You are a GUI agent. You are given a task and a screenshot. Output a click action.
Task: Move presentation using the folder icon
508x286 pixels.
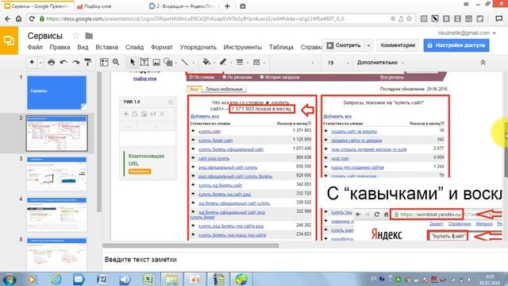point(89,36)
